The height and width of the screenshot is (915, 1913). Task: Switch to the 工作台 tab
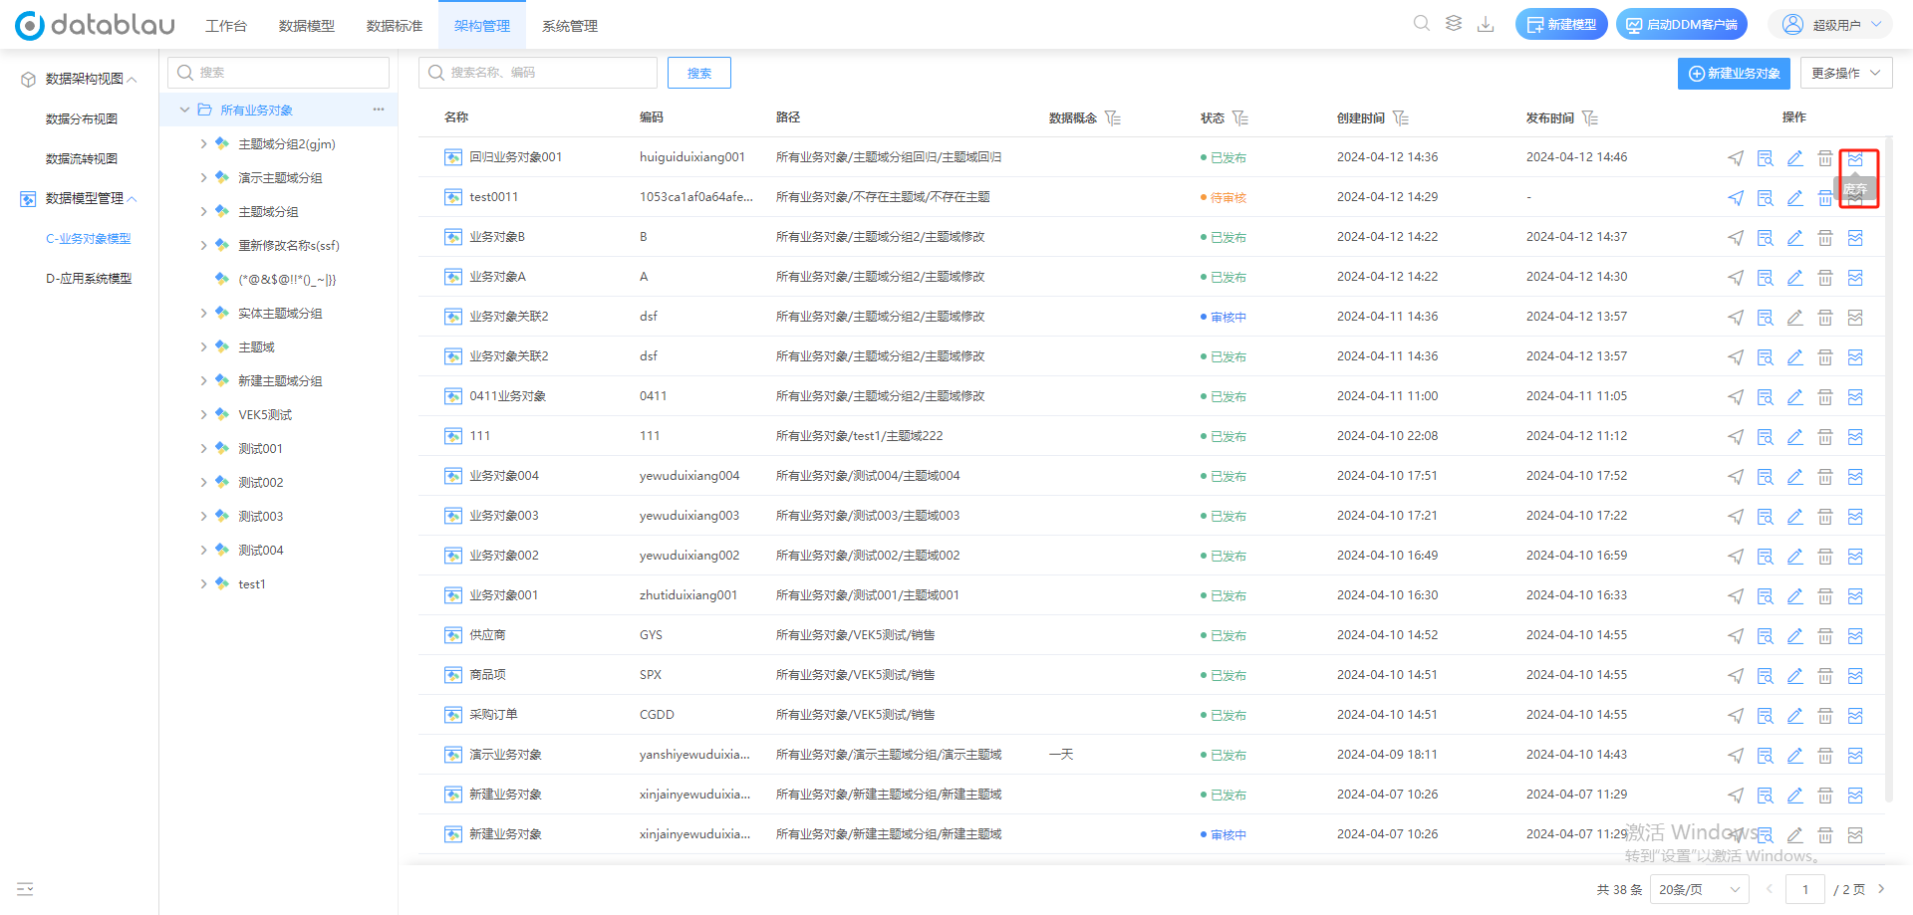(226, 26)
